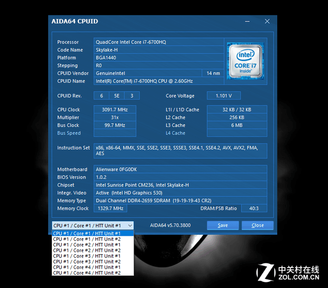
Task: Click the 6 MB L3 cache value
Action: 237,125
